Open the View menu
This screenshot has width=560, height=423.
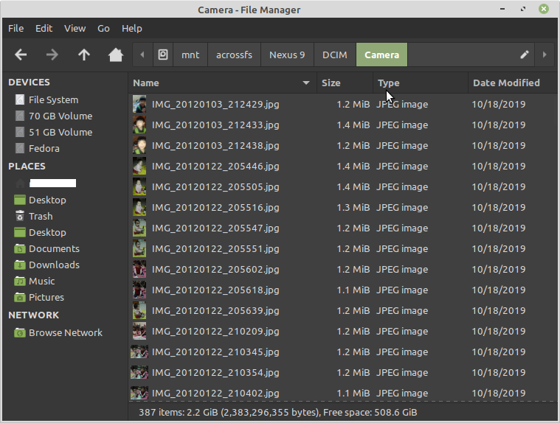[75, 28]
